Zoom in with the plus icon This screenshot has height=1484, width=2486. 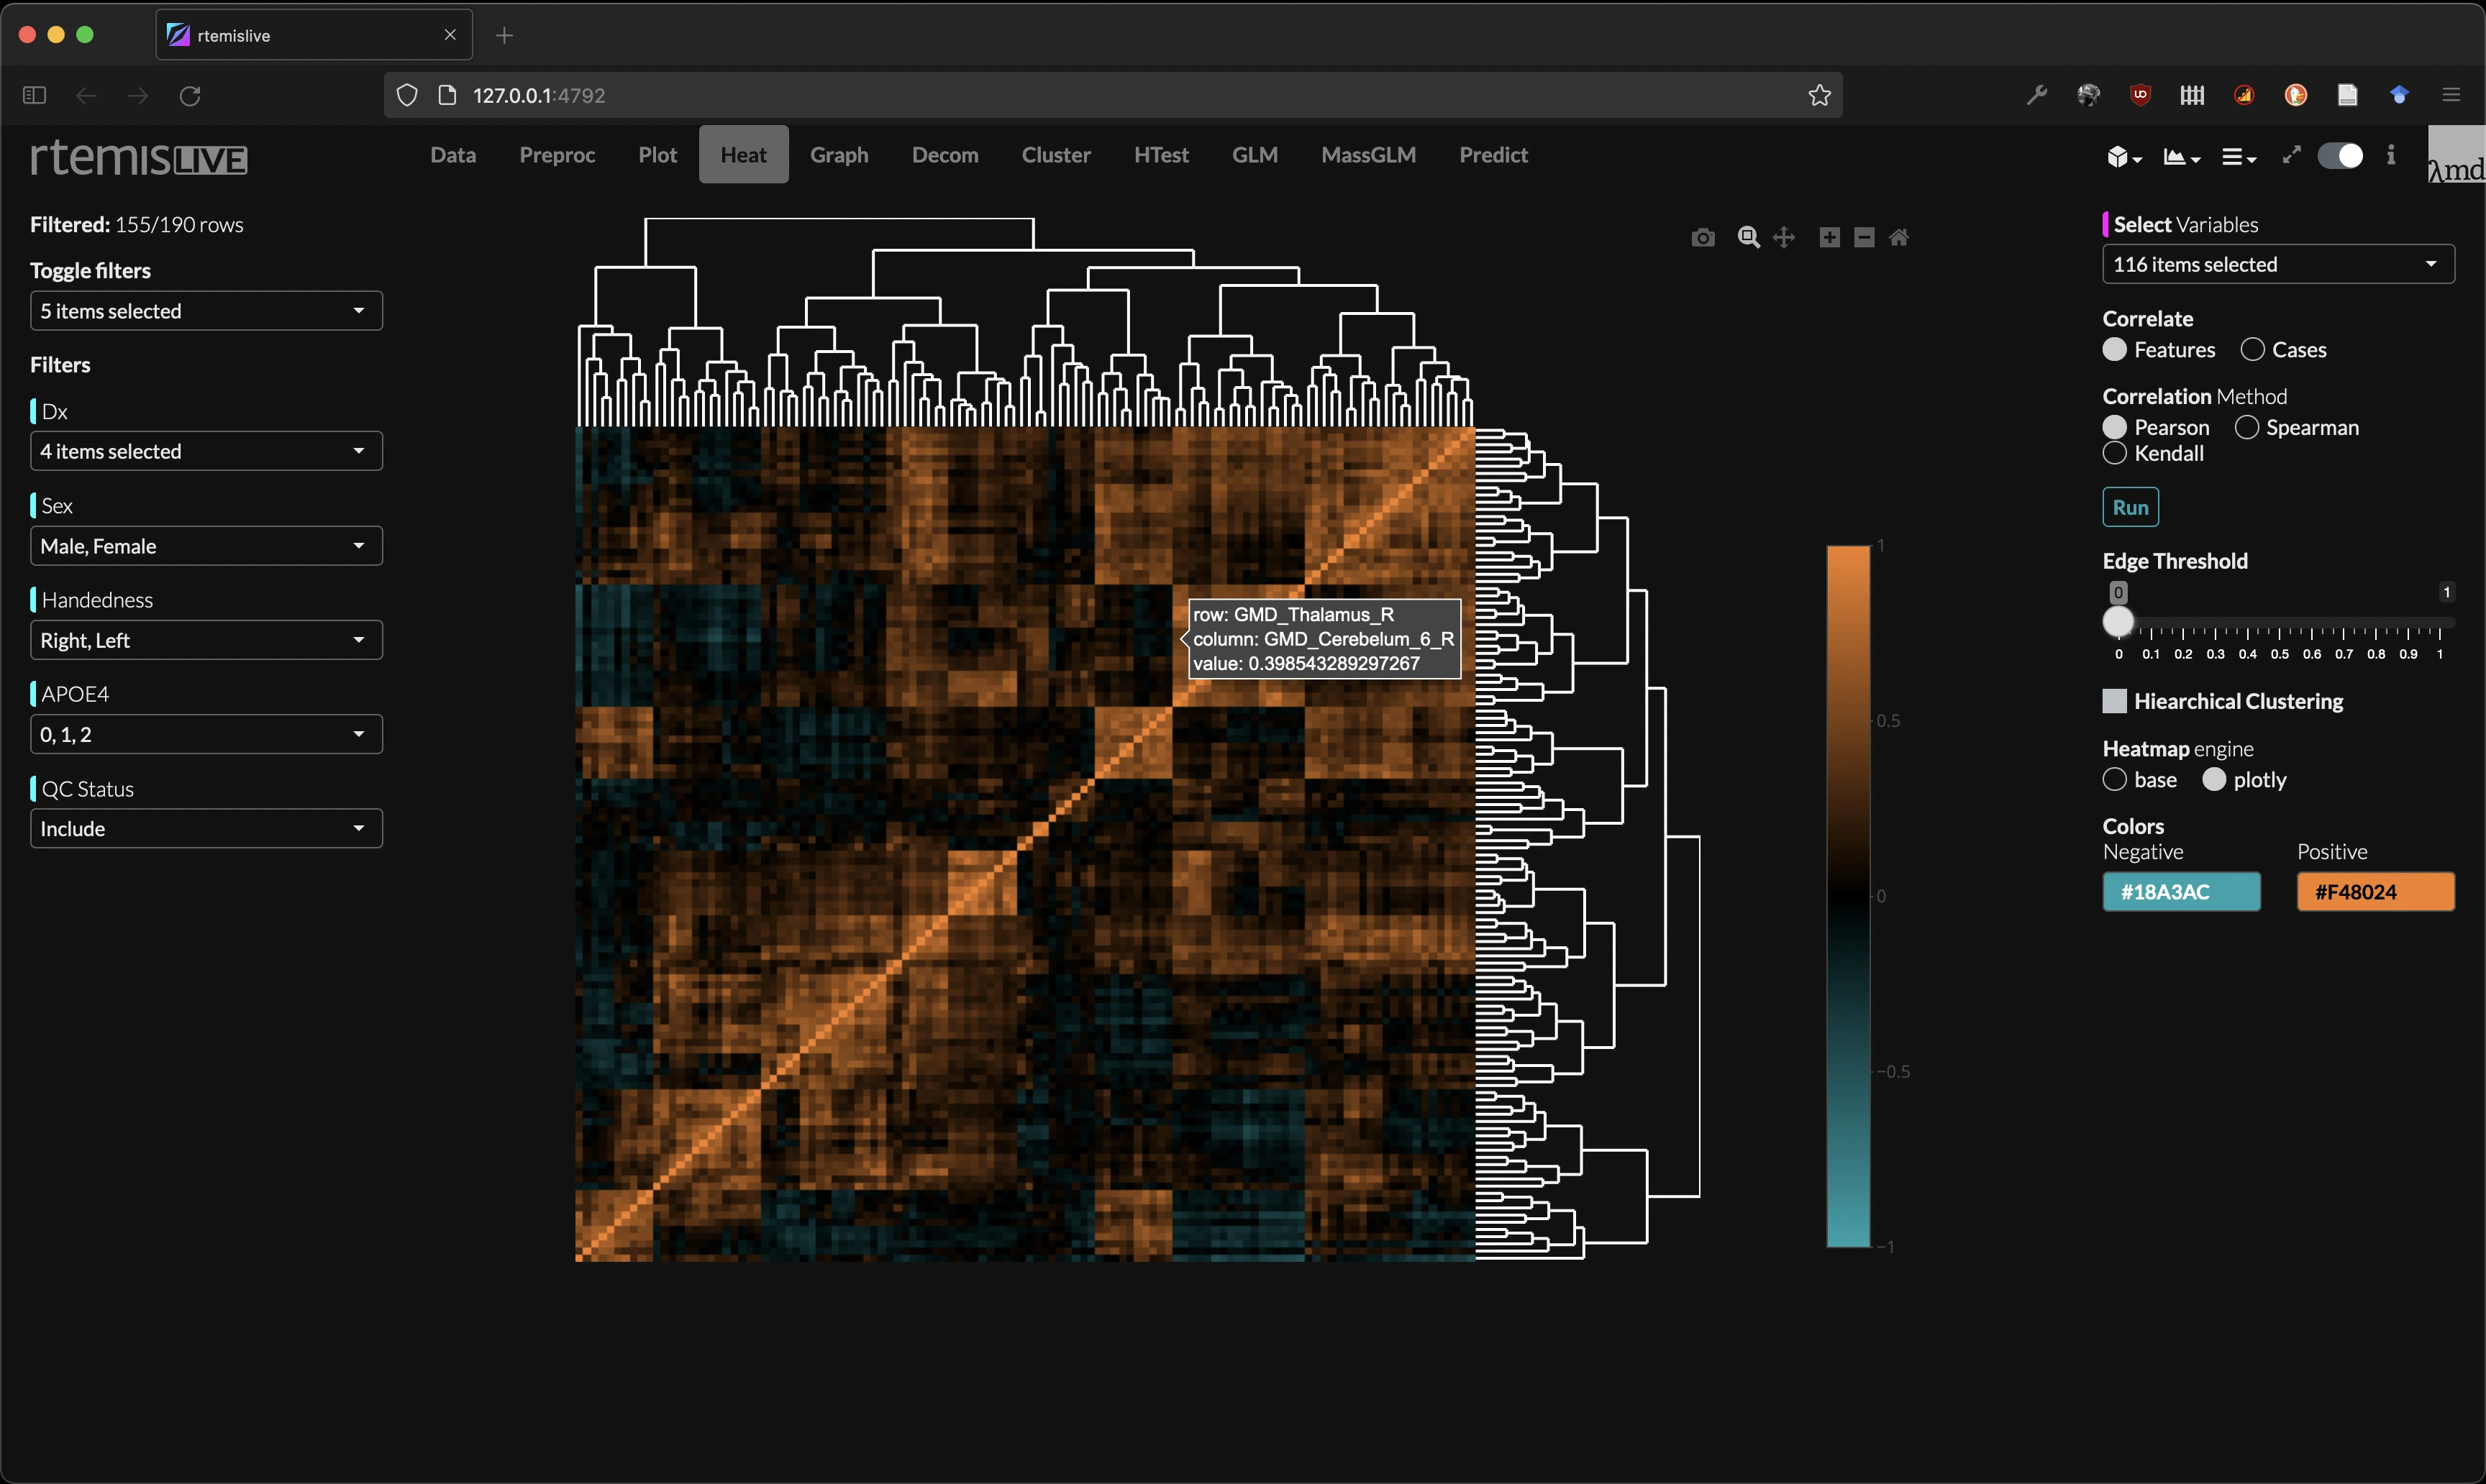coord(1829,237)
